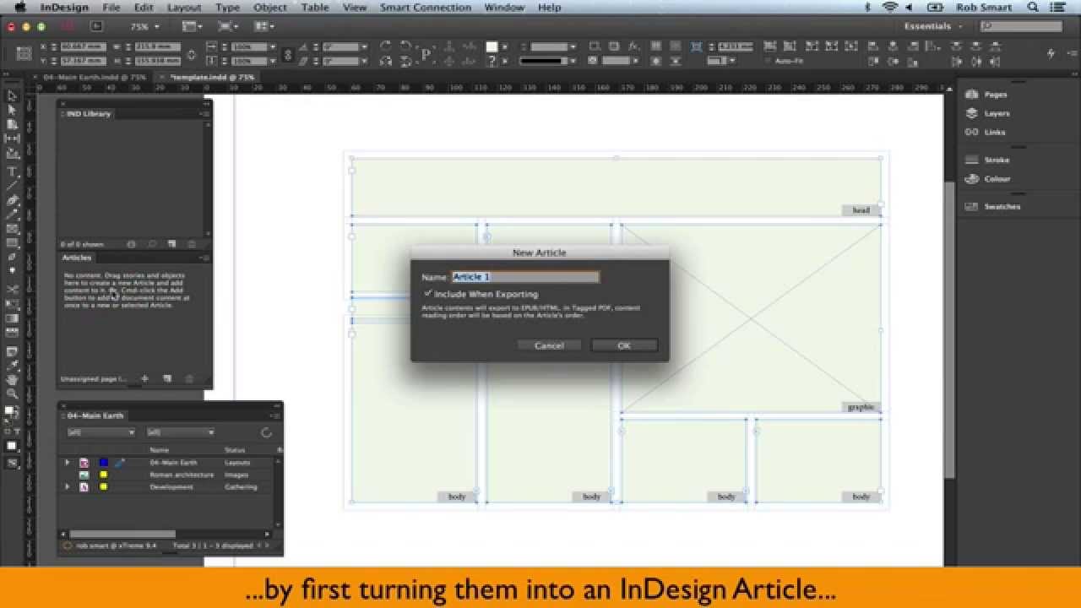Open the File menu
This screenshot has height=608, width=1081.
[111, 7]
